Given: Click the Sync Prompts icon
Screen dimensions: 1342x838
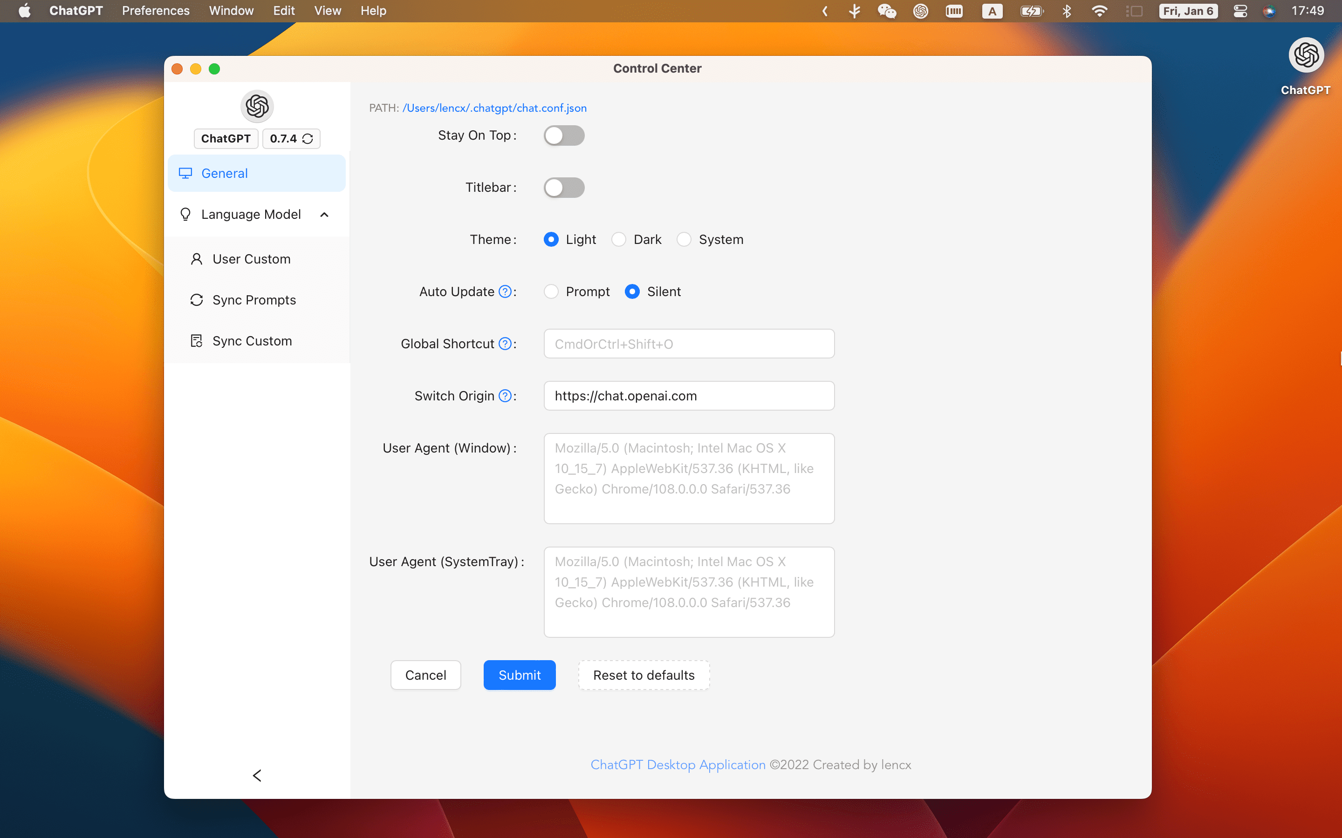Looking at the screenshot, I should [x=197, y=299].
